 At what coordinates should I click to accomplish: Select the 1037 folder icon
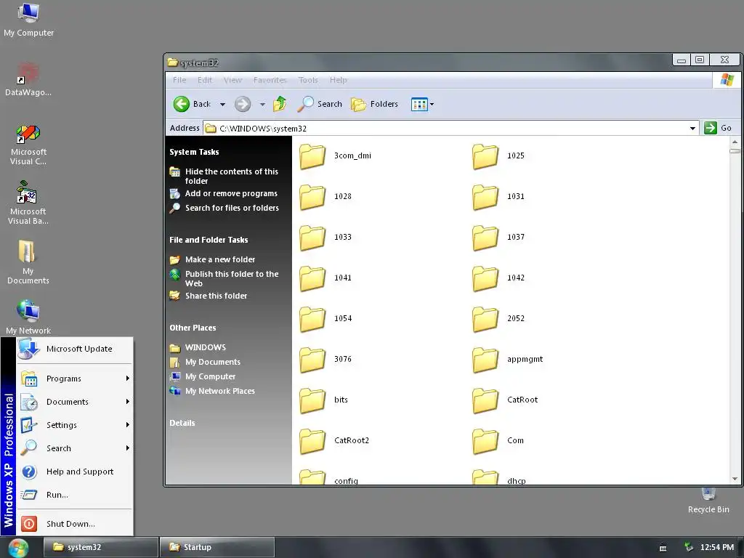pyautogui.click(x=485, y=238)
